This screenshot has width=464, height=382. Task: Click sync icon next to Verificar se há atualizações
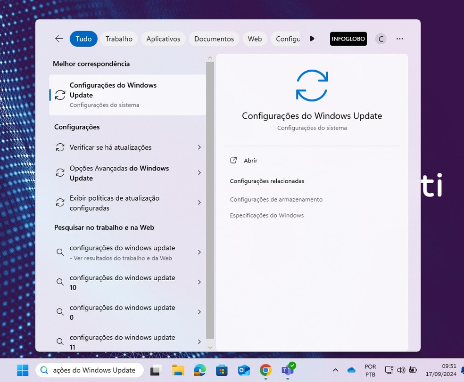click(x=60, y=147)
